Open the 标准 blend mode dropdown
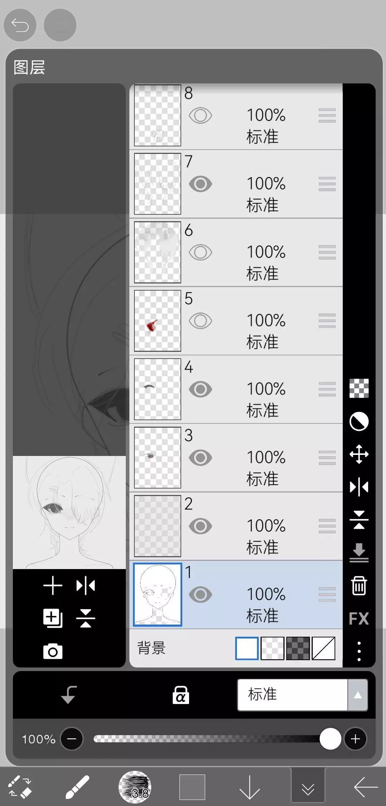This screenshot has height=806, width=386. (x=302, y=695)
